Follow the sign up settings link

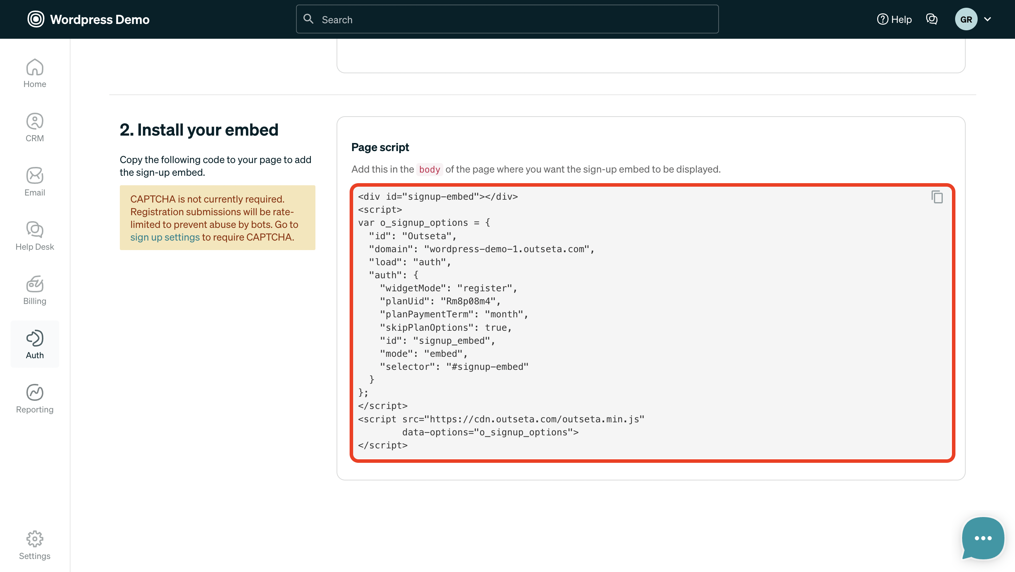tap(165, 237)
